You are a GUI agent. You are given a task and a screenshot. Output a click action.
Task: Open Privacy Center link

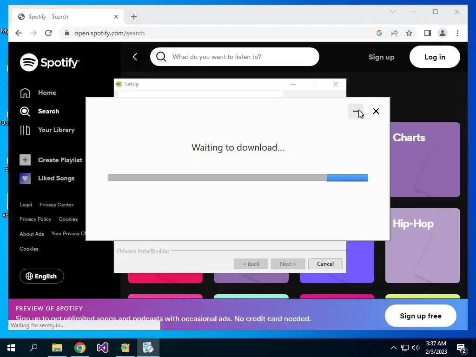click(56, 205)
